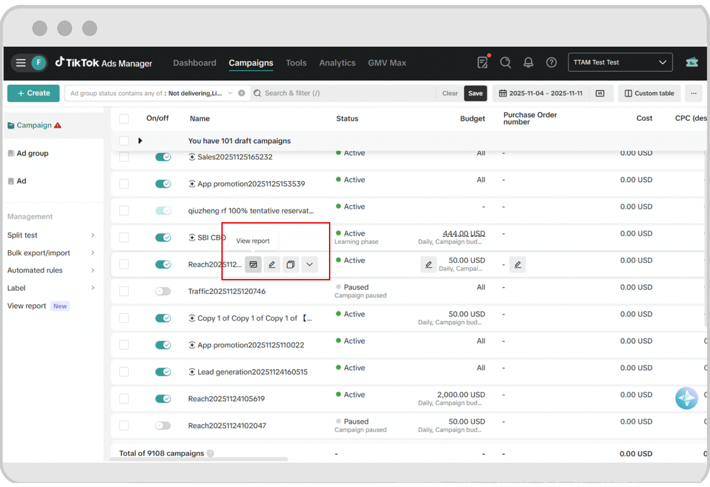Screen dimensions: 710x487
Task: Tick the checkbox for App promotion20251125153539
Action: click(x=124, y=184)
